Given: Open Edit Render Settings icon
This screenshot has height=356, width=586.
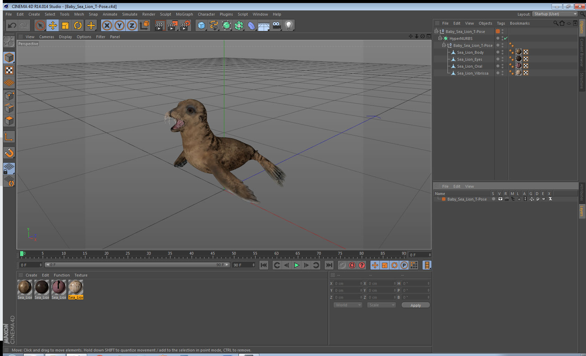Looking at the screenshot, I should [x=185, y=25].
